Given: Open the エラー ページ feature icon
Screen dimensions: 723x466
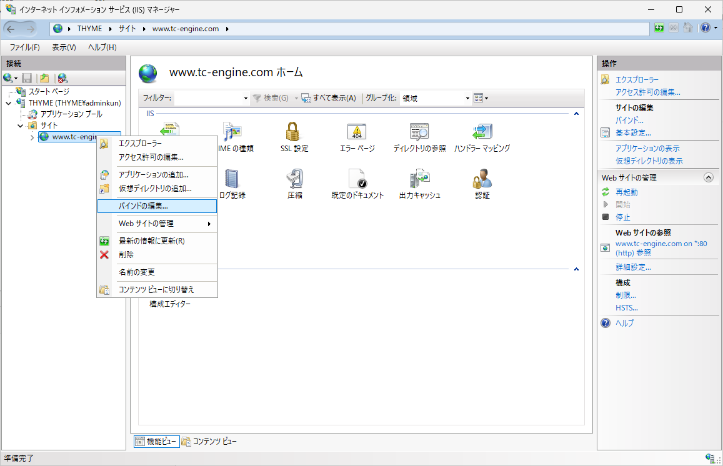Looking at the screenshot, I should (357, 137).
